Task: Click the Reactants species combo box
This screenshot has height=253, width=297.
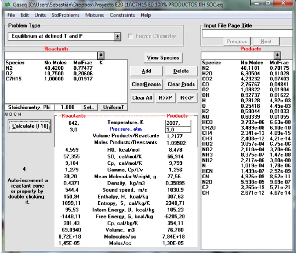Action: (x=51, y=55)
